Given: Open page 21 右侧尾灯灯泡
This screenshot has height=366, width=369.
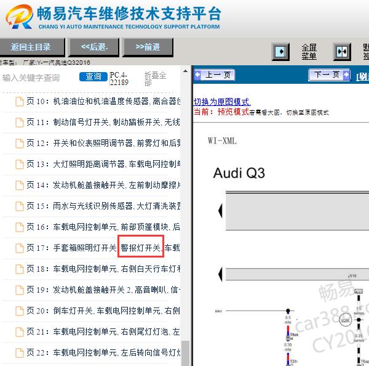Looking at the screenshot, I should click(103, 332).
